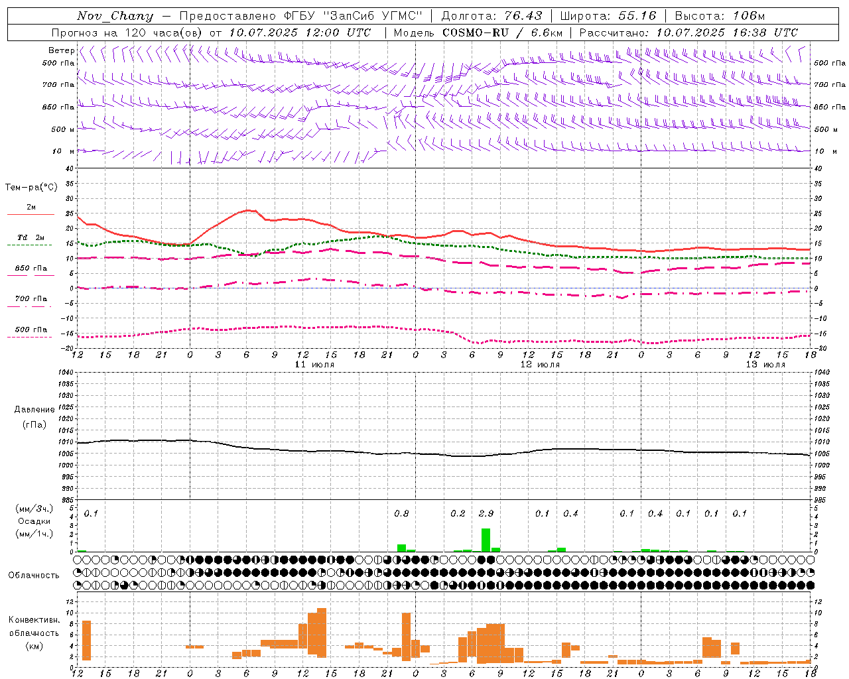Screen dimensions: 849x679
Task: Click the forecast start time 10.07.2025 12:00 UTC
Action: point(300,32)
